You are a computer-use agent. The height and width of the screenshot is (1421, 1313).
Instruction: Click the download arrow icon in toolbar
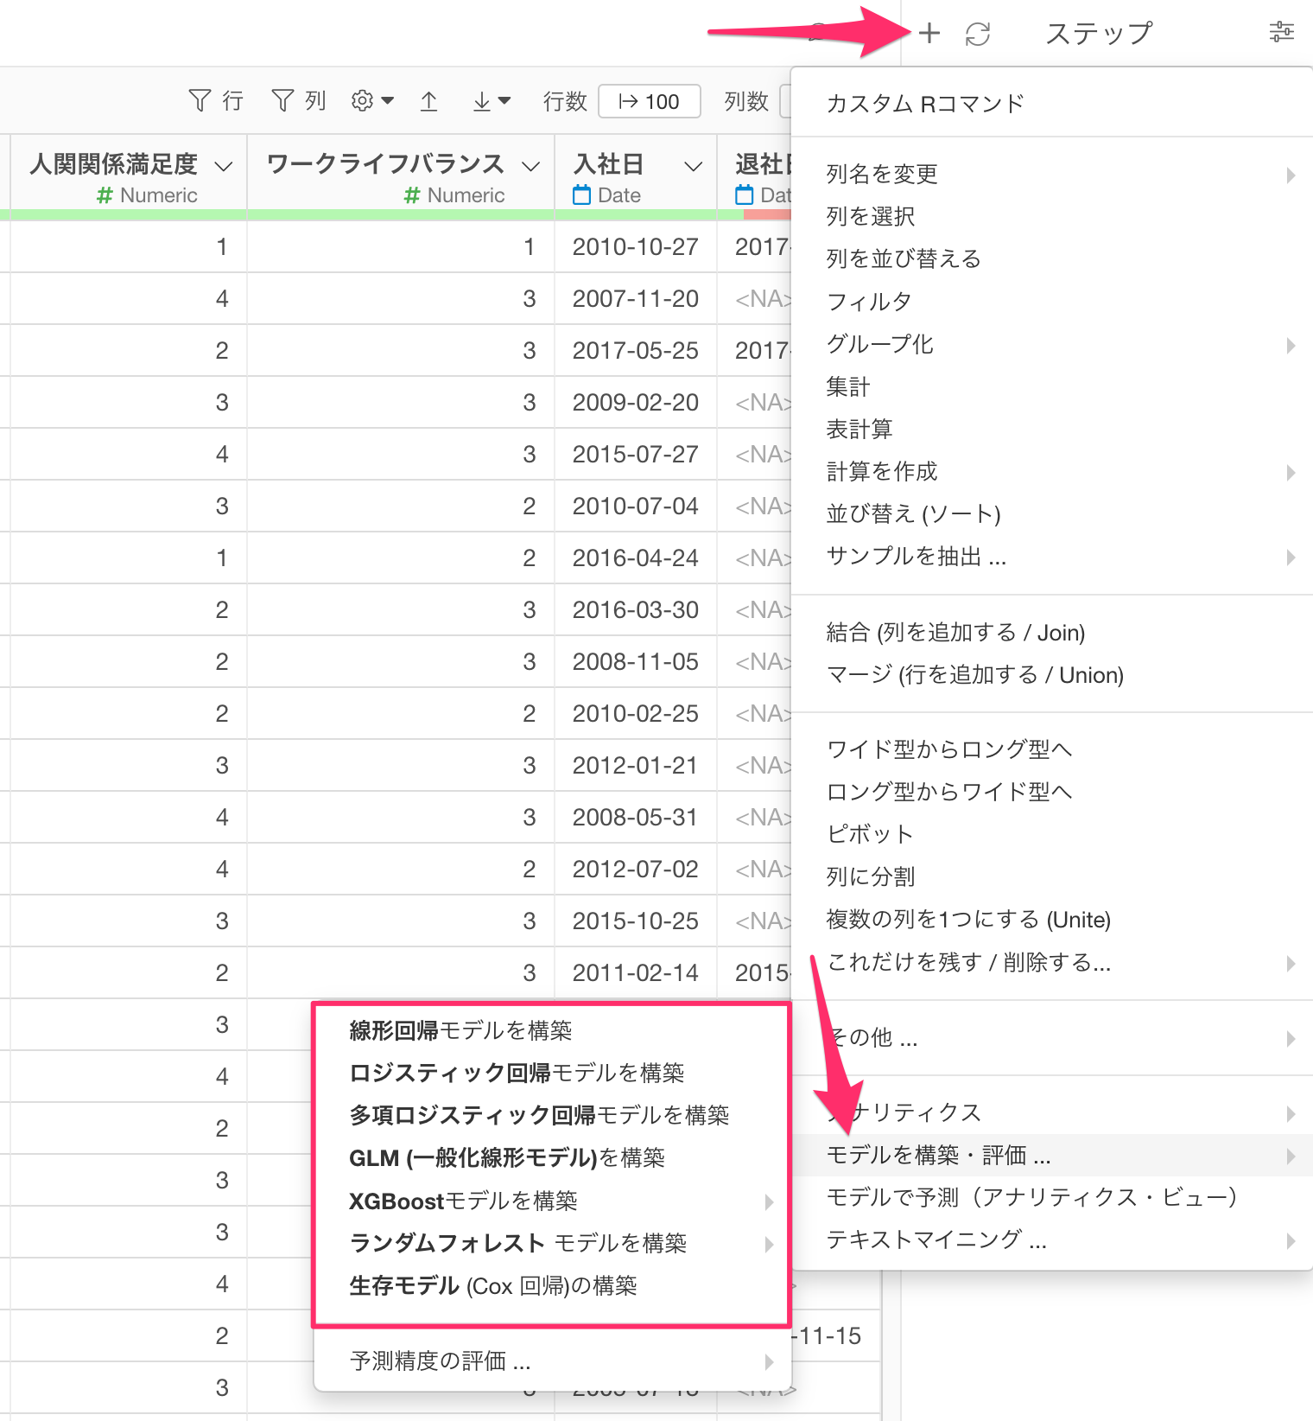point(491,101)
